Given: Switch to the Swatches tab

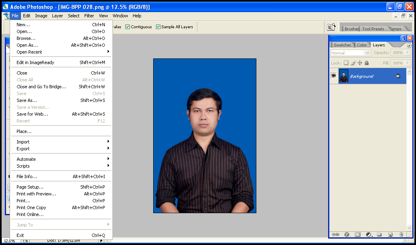Looking at the screenshot, I should tap(342, 45).
